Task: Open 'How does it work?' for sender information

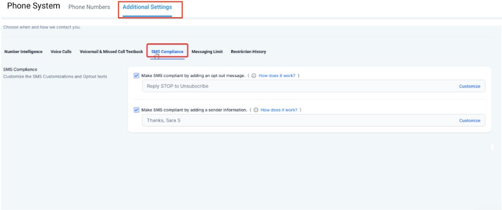Action: (x=279, y=110)
